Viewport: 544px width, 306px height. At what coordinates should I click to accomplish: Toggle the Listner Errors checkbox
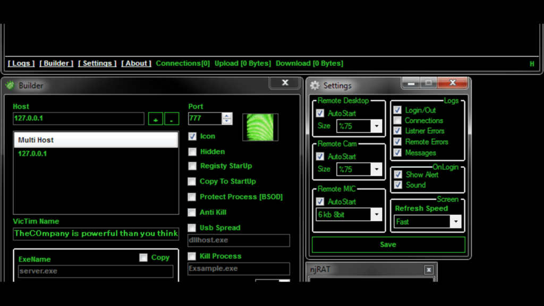pyautogui.click(x=397, y=131)
